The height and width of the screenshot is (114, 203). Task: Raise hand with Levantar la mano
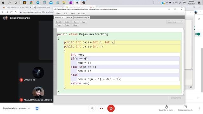tap(166, 108)
